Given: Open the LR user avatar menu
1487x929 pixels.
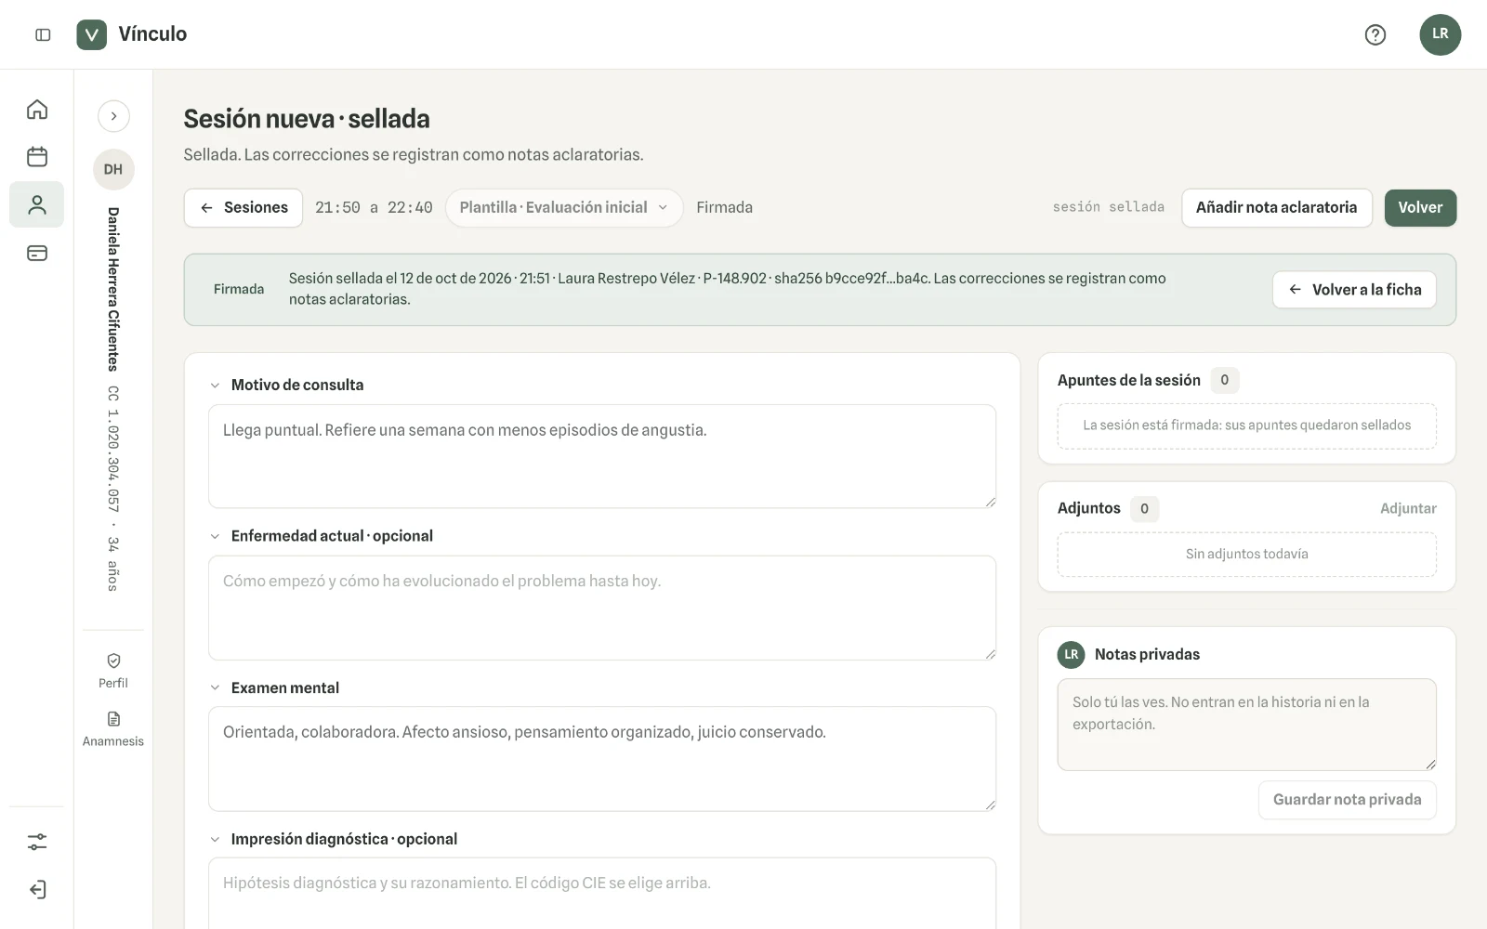Looking at the screenshot, I should coord(1440,34).
